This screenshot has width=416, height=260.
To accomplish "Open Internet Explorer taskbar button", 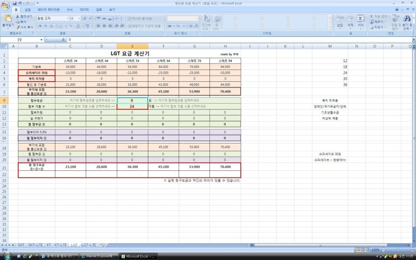I will click(98, 256).
